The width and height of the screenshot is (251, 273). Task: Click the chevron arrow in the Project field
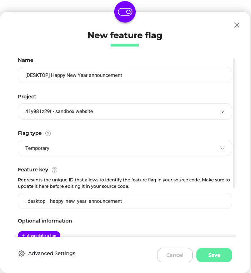(x=222, y=112)
